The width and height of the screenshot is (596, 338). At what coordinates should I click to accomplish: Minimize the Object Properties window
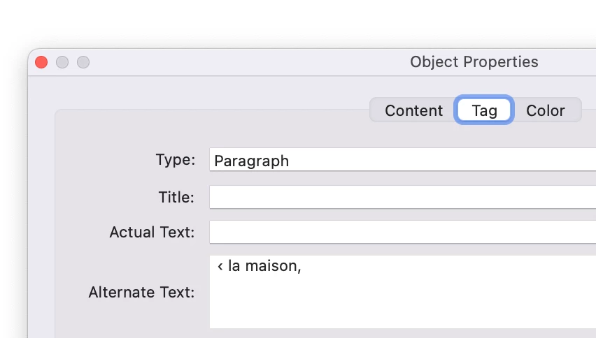point(62,62)
